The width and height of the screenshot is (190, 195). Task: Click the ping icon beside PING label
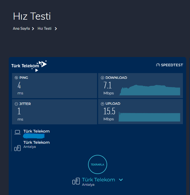pos(16,78)
